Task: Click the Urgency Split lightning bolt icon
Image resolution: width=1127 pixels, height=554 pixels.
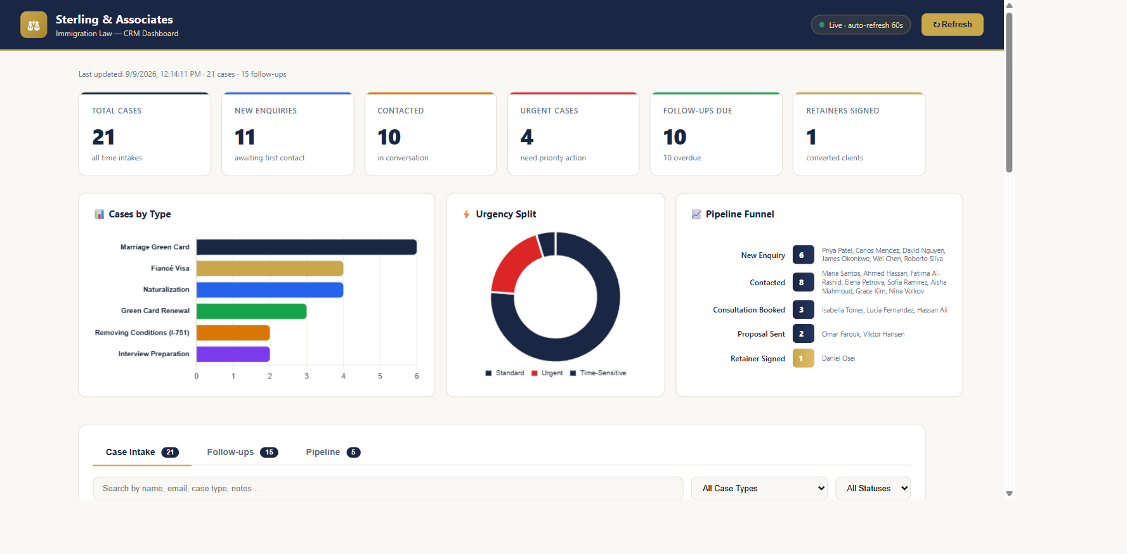Action: (466, 214)
